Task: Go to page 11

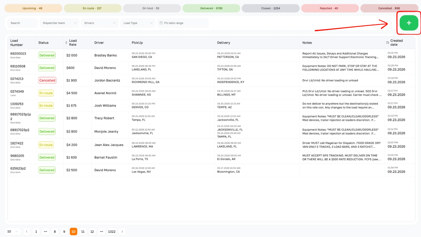Action: [x=83, y=231]
